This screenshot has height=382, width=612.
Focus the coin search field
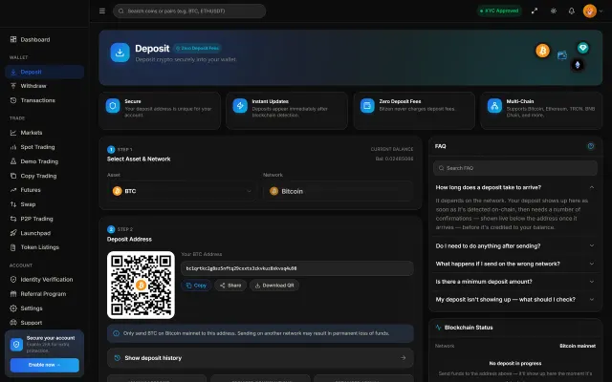click(189, 11)
